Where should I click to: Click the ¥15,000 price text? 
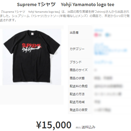pyautogui.click(x=54, y=125)
